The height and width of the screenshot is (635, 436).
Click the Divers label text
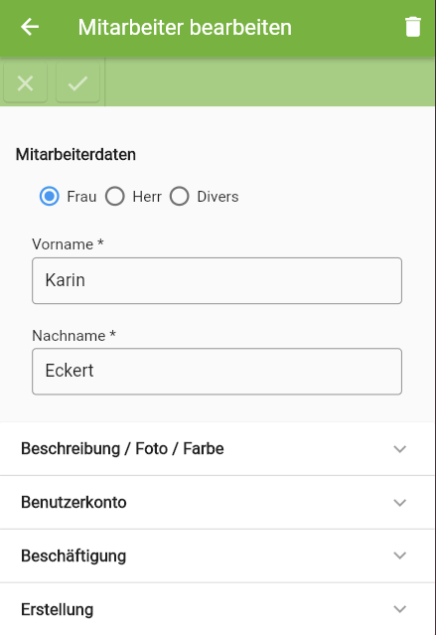[x=218, y=197]
